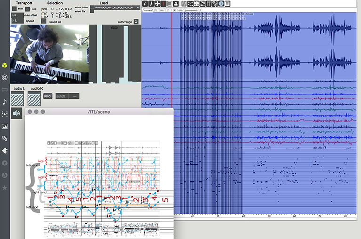This screenshot has height=239, width=361.
Task: Toggle the Transport start checkbox
Action: (x=14, y=9)
